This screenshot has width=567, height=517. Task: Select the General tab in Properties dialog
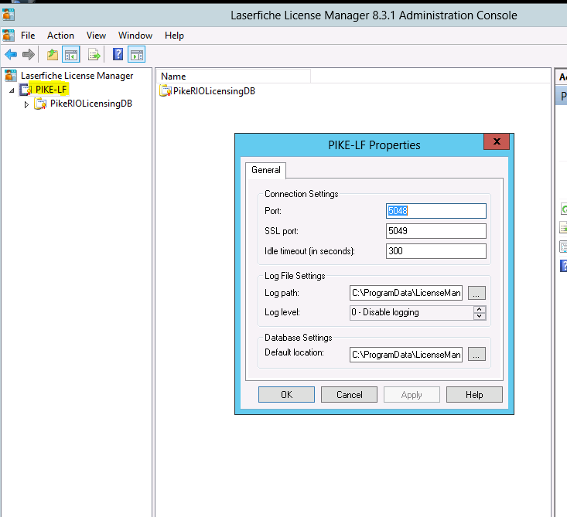(266, 170)
